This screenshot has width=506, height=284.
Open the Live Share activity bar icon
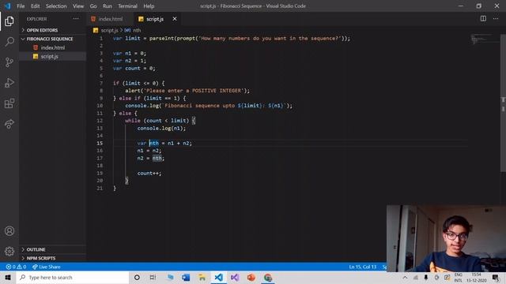(9, 124)
